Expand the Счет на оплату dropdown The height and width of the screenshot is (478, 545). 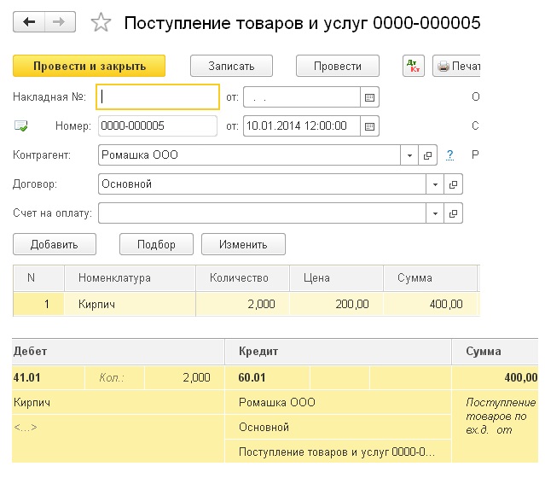tap(435, 213)
